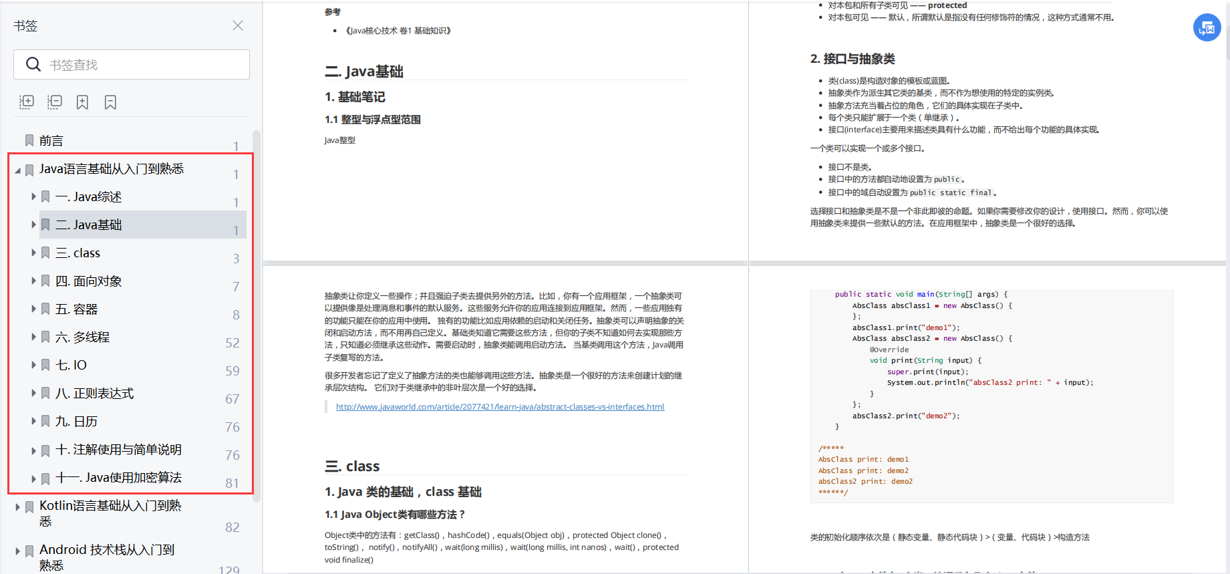Expand Kotlin语言基础从入门到熟悉 node
The height and width of the screenshot is (574, 1230).
[17, 507]
